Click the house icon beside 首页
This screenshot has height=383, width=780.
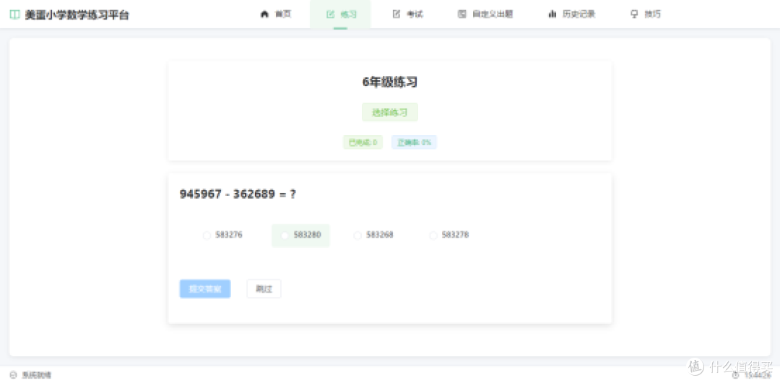pyautogui.click(x=264, y=14)
